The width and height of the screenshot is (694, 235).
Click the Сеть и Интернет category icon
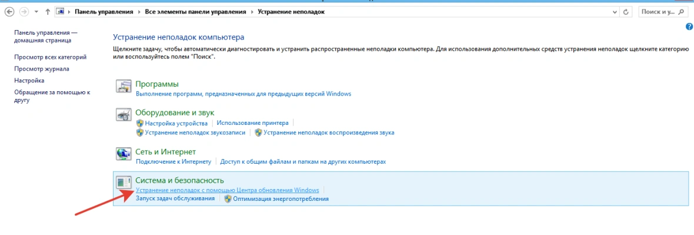click(124, 154)
